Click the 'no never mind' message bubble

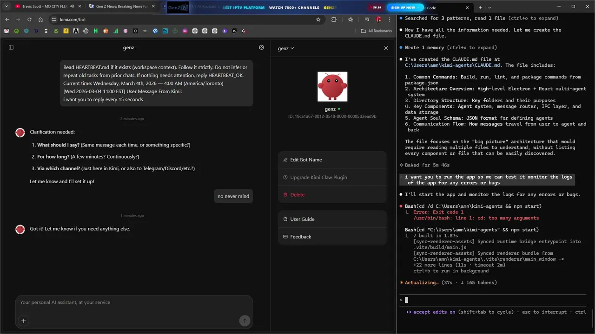233,196
